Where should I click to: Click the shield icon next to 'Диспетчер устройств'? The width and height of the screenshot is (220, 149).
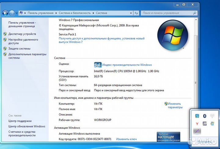(5, 34)
